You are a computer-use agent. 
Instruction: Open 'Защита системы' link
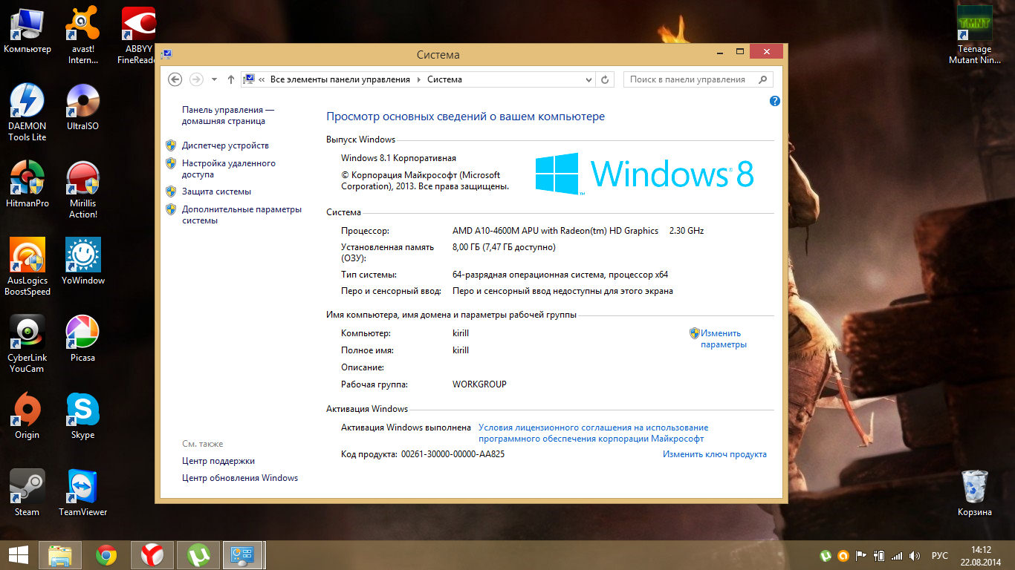[216, 191]
